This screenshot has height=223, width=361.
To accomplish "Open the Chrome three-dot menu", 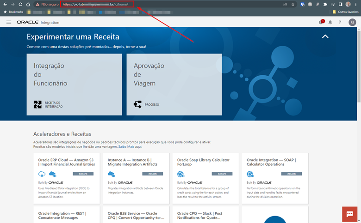I will coord(356,4).
